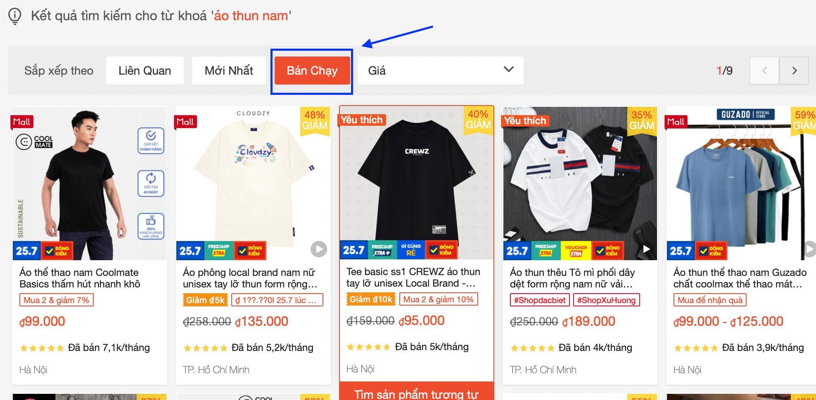Click Gì cũng rẻ badge on CREWZ card
816x400 pixels.
(411, 250)
